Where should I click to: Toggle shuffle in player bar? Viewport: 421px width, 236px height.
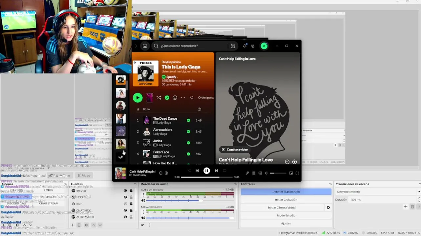189,171
